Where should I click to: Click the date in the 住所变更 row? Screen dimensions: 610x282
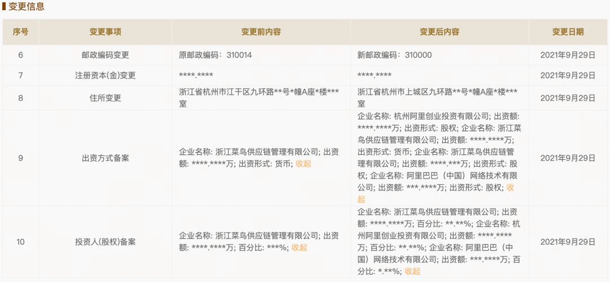(568, 98)
